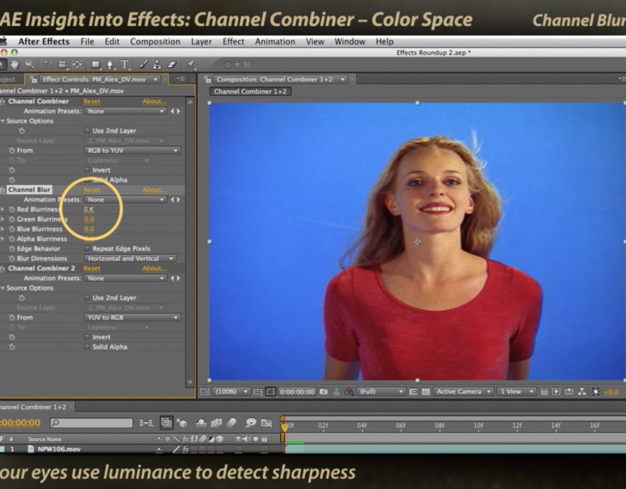Toggle stopwatch for Blue Blurriness

[12, 229]
